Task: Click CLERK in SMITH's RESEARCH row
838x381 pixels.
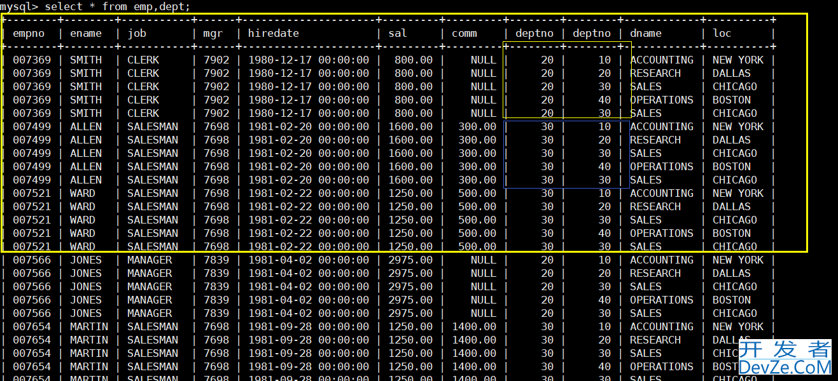Action: coord(143,73)
